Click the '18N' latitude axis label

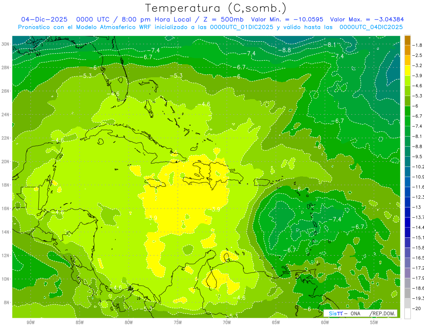(6, 185)
